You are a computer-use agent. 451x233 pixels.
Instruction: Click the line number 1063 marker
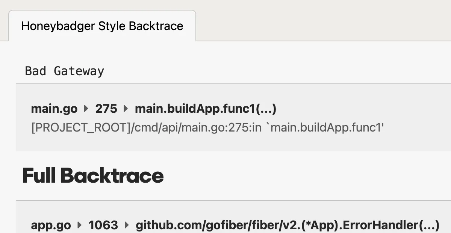(x=103, y=225)
